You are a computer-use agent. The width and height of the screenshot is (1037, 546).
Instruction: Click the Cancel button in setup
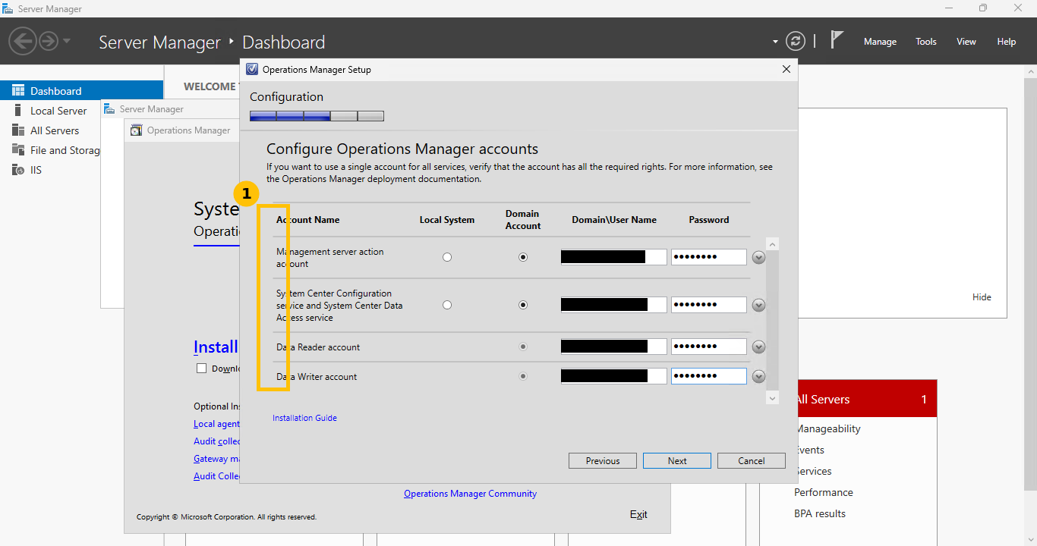click(752, 460)
